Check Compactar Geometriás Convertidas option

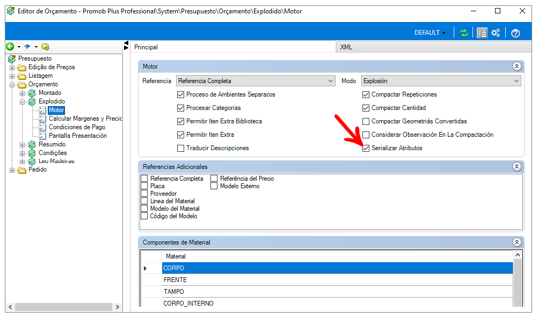click(x=366, y=121)
